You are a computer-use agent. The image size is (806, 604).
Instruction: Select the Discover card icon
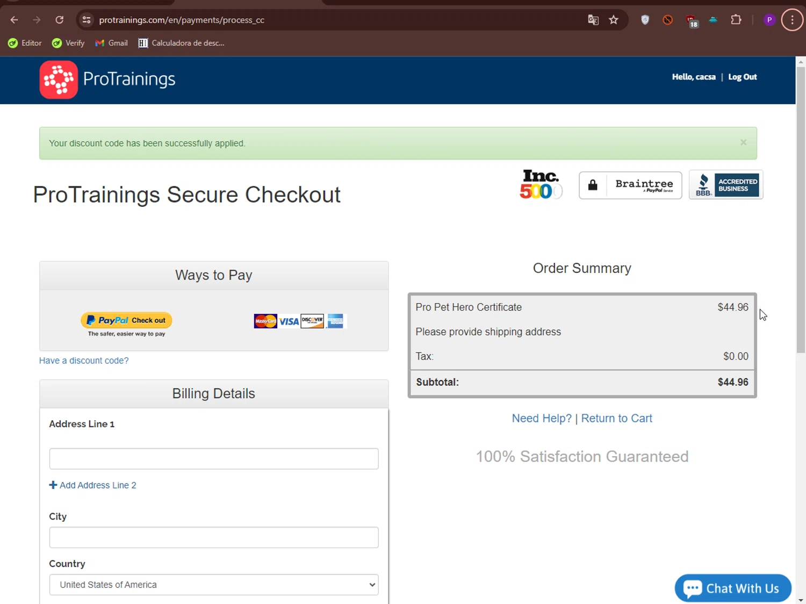(x=312, y=321)
